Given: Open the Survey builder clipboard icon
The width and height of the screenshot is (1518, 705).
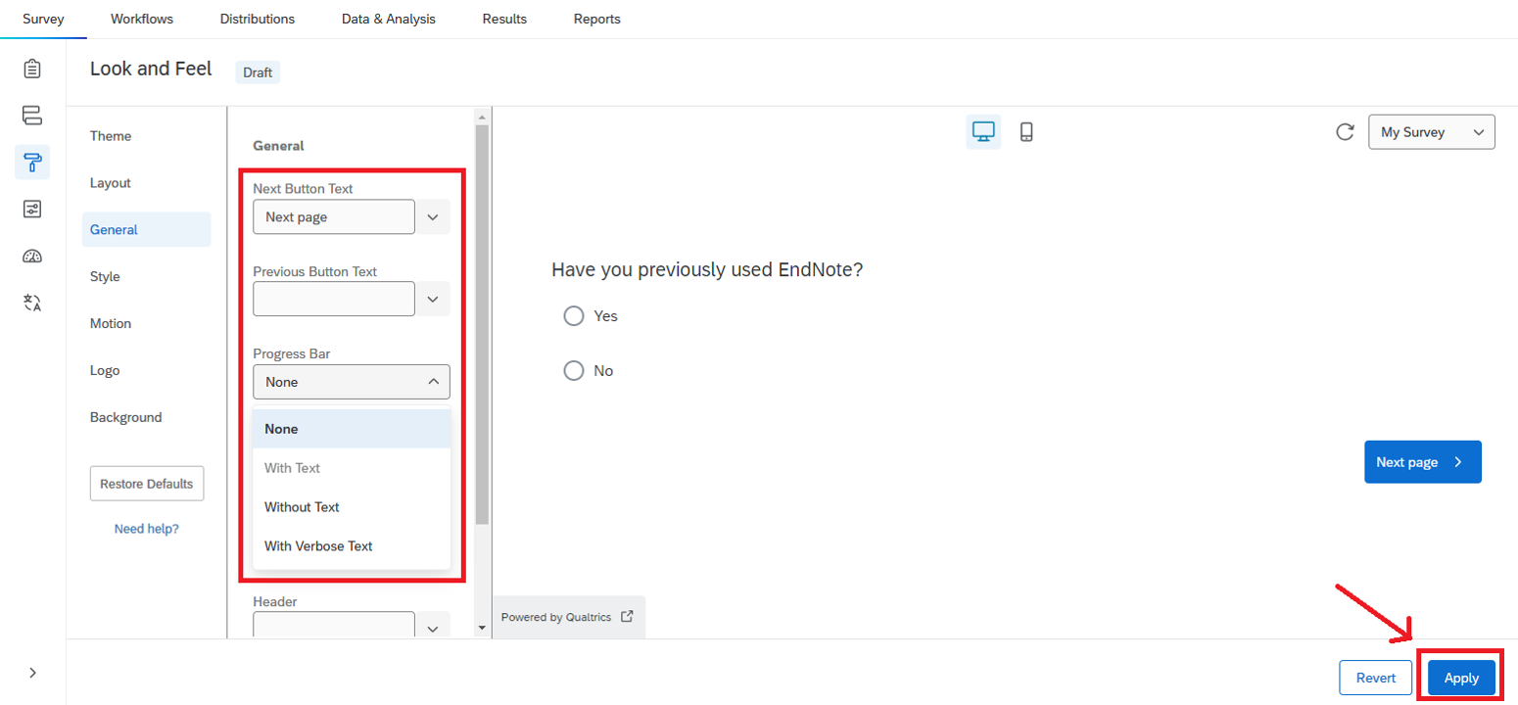Looking at the screenshot, I should pos(32,69).
